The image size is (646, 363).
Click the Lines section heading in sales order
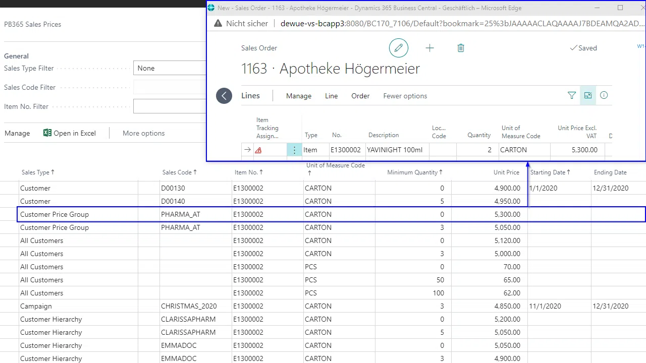click(250, 96)
